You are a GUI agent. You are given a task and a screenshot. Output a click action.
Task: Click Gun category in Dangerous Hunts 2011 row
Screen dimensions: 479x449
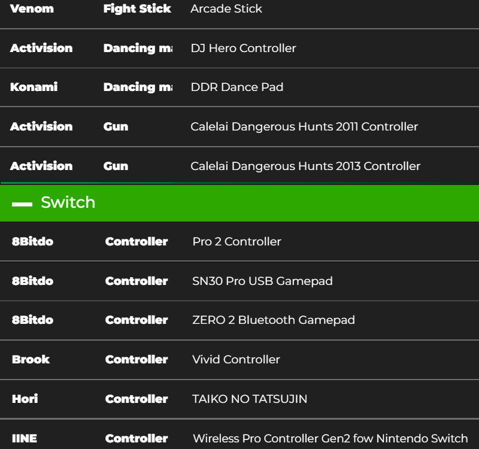tap(116, 126)
